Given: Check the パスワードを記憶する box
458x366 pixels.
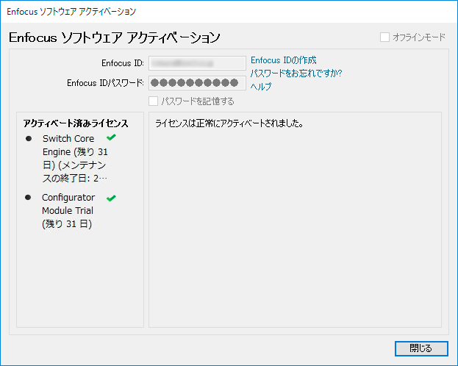Looking at the screenshot, I should (x=154, y=101).
